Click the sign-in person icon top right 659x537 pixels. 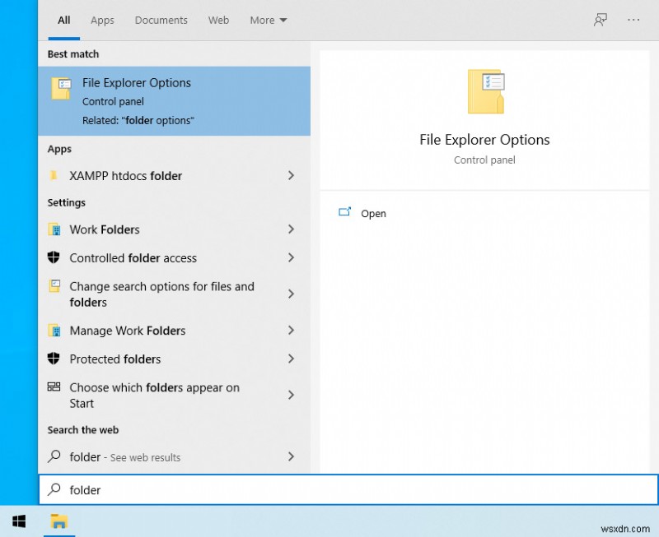coord(601,20)
